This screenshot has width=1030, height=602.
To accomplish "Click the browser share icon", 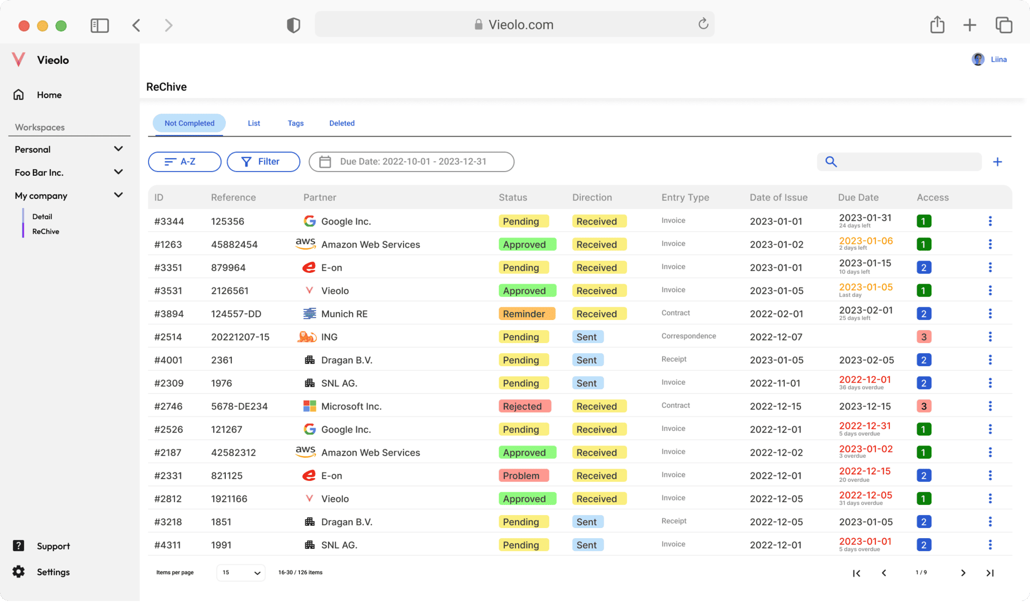I will tap(937, 25).
